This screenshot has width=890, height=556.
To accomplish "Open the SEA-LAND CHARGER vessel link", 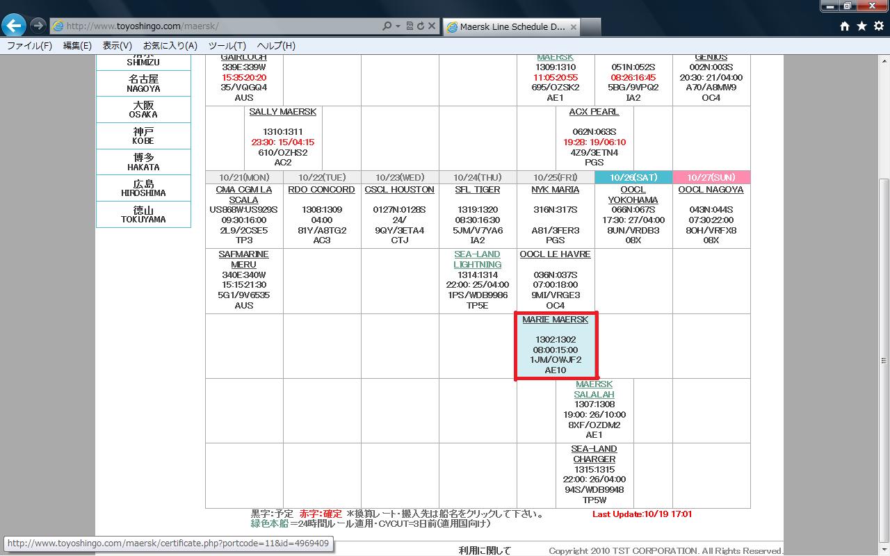I will 594,454.
